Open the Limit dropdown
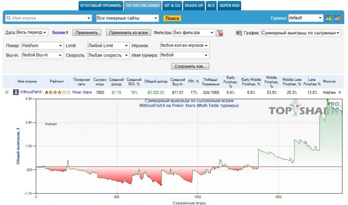Screen dimensions: 348x205 click(108, 46)
